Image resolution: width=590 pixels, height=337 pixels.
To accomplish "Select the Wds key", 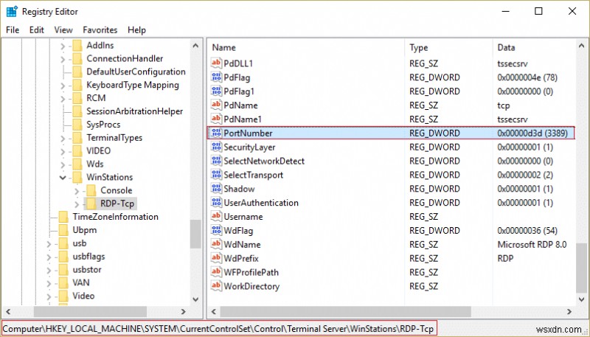I will point(95,164).
